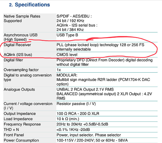This screenshot has height=143, width=162.
Task: Click the Analogue Outputs row label
Action: point(19,90)
